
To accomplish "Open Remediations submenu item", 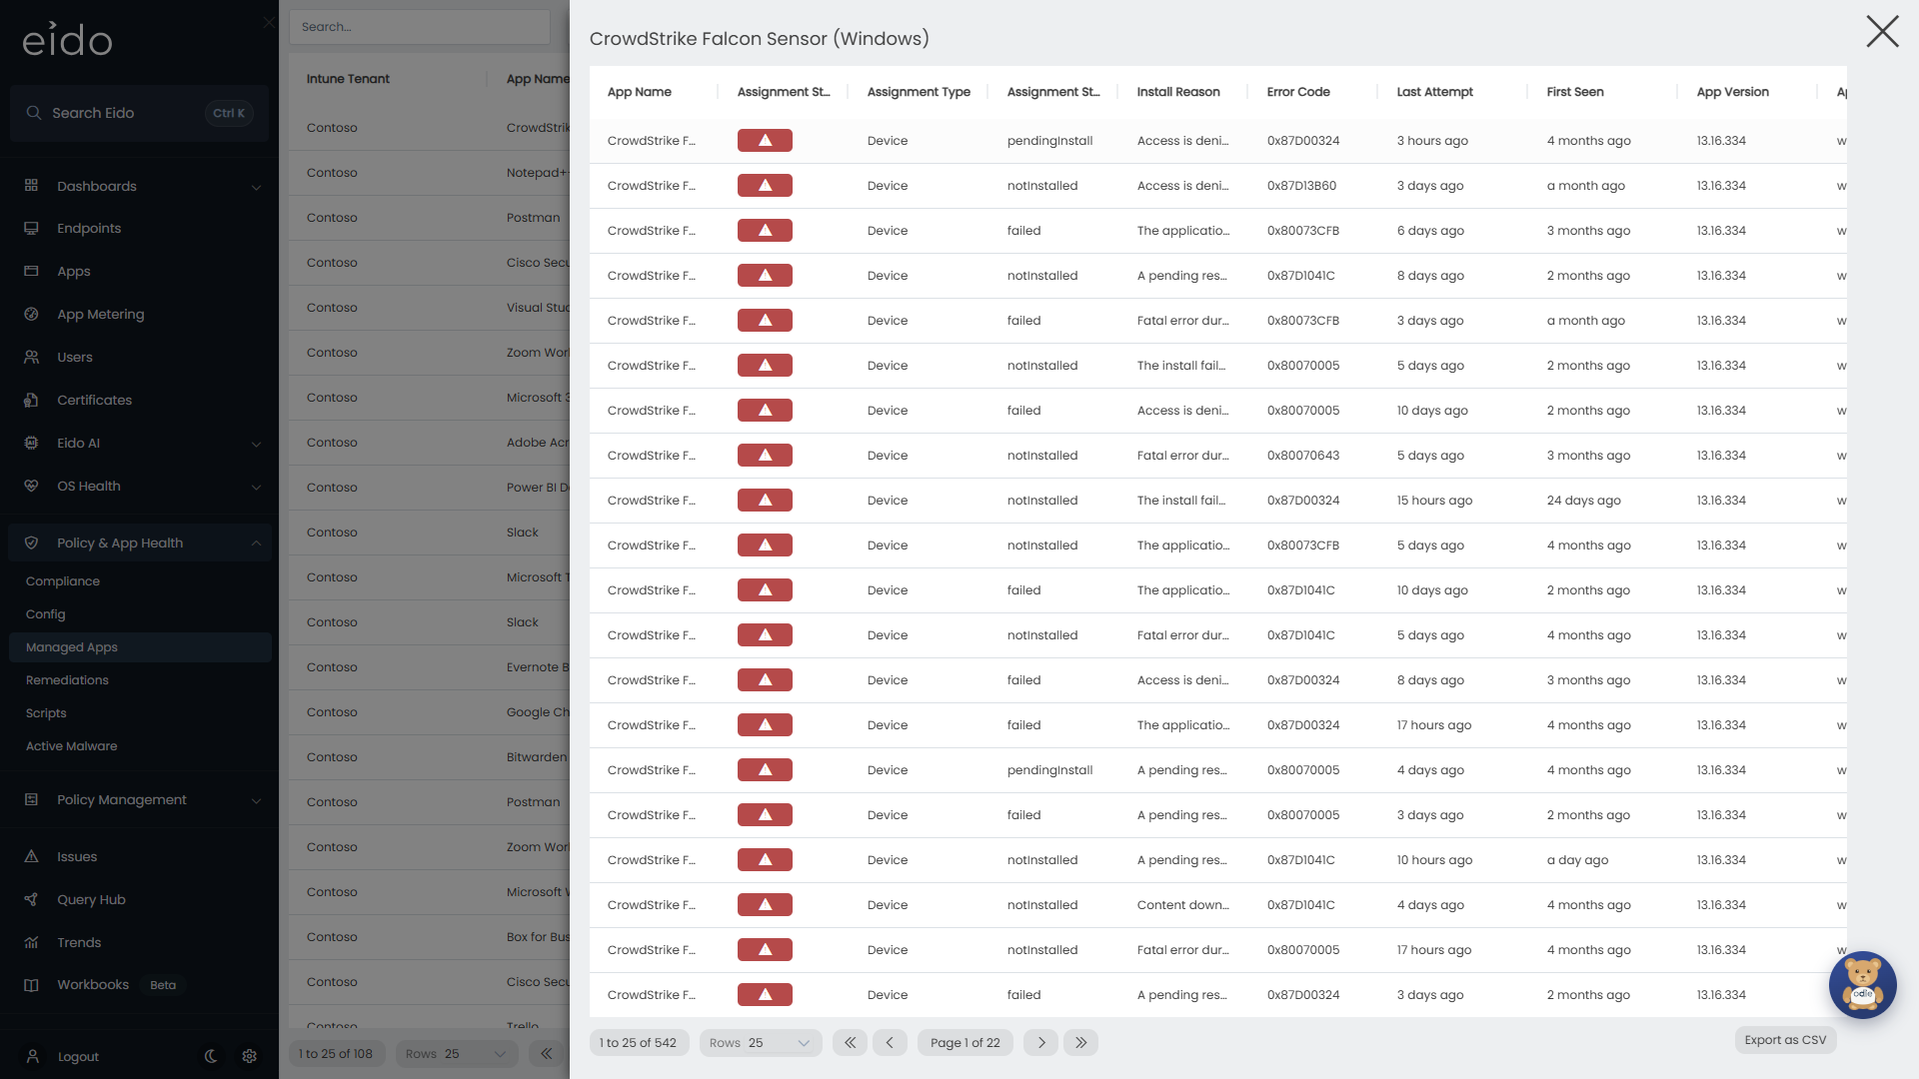I will (67, 680).
